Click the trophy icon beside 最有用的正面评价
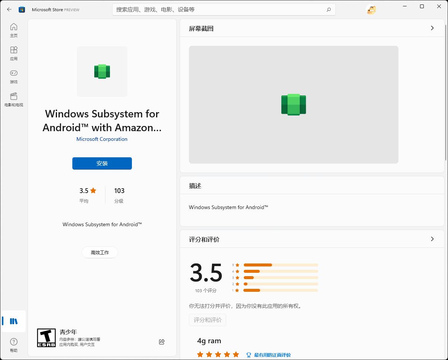The image size is (448, 360). click(x=249, y=355)
